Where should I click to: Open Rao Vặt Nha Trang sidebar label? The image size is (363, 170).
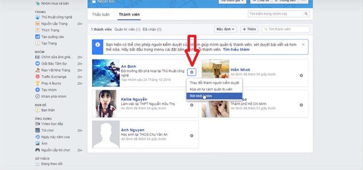(x=56, y=70)
